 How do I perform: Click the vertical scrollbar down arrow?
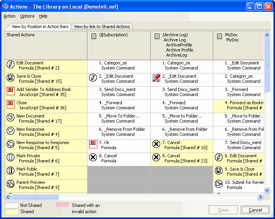[267, 190]
